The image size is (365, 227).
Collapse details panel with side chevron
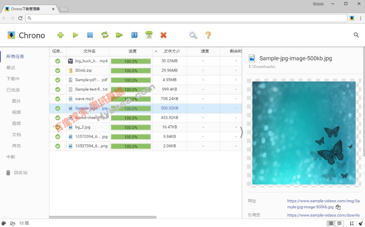click(x=241, y=133)
